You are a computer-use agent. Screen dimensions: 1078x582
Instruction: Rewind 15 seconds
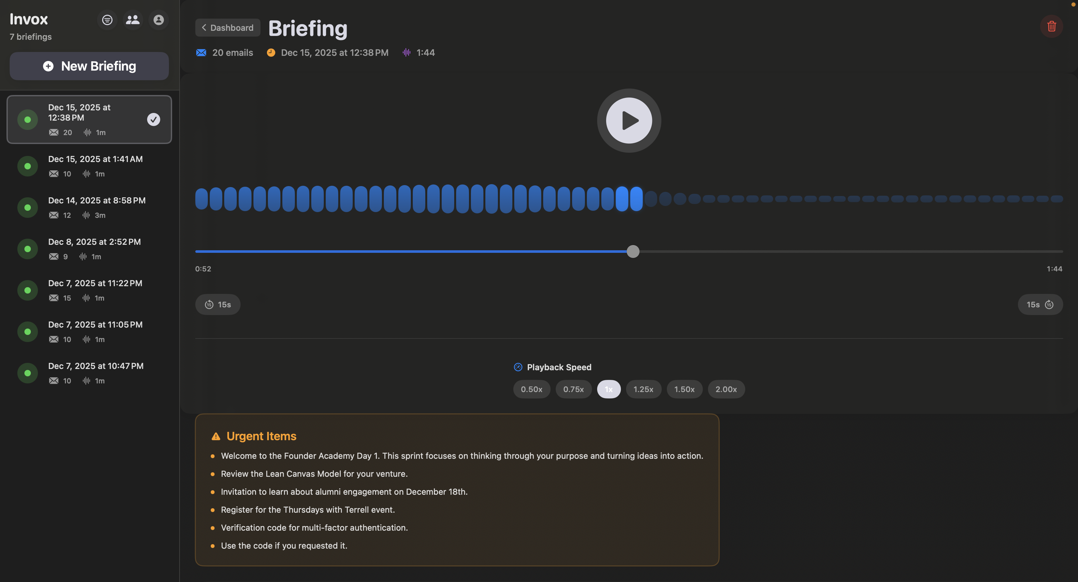tap(217, 304)
